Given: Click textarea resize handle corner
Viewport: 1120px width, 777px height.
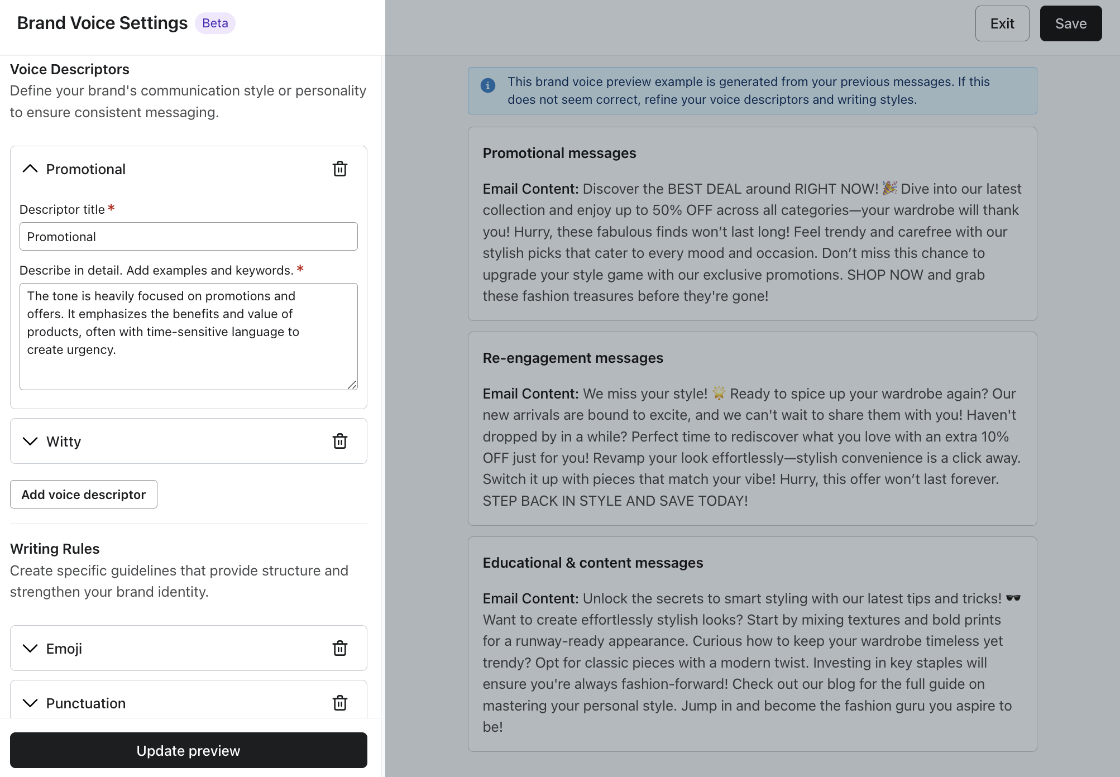Looking at the screenshot, I should click(x=352, y=385).
